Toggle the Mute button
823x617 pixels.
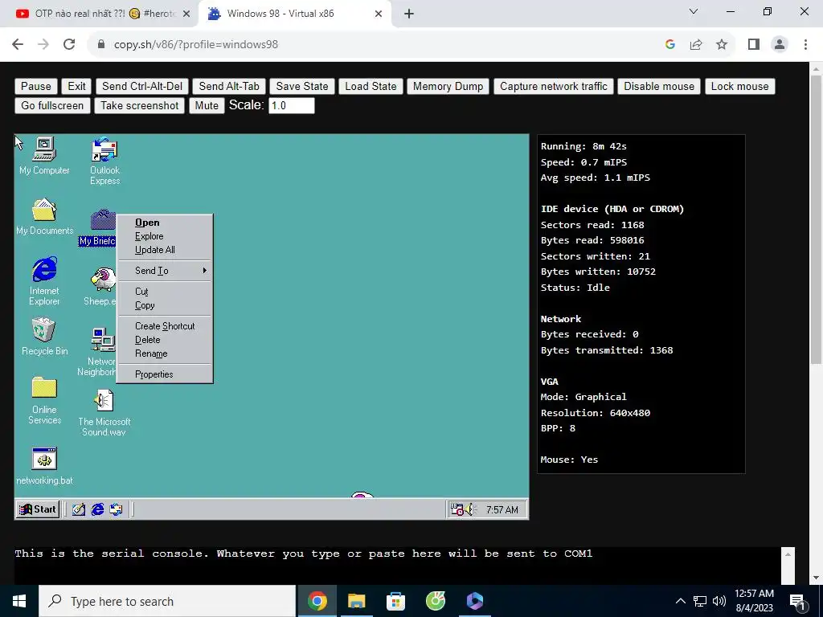tap(207, 105)
